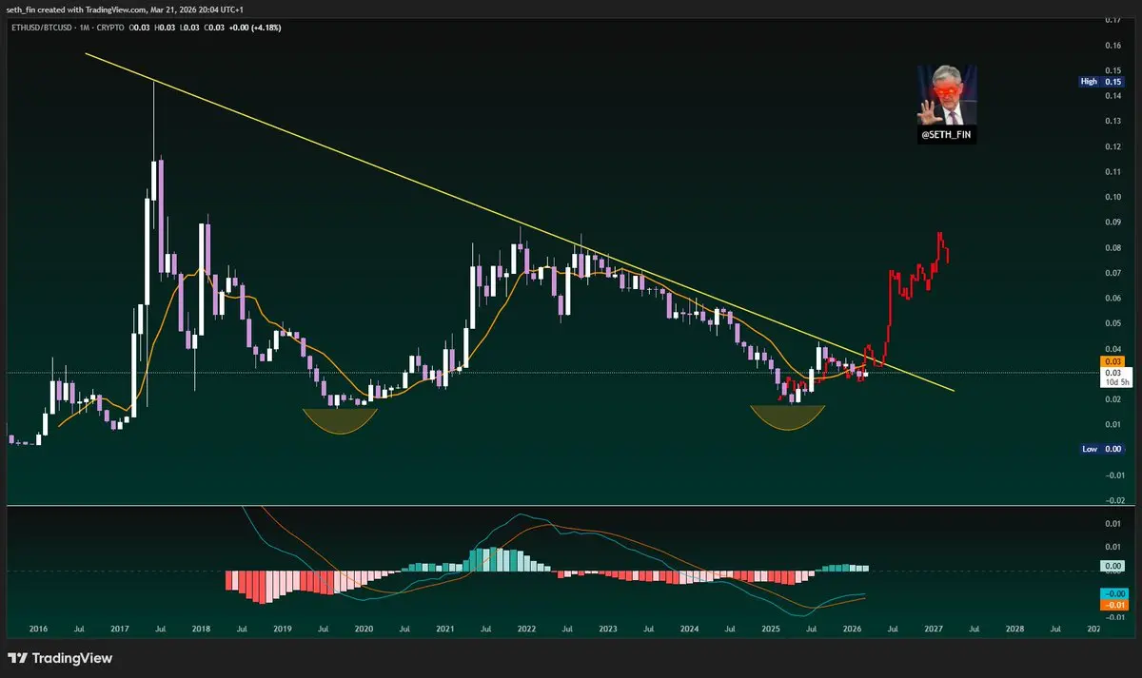Open the Powell laser-eyes avatar image

pos(947,97)
